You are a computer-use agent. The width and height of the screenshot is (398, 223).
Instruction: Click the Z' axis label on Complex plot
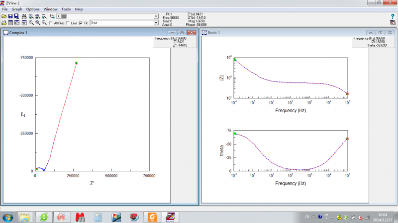coord(92,183)
